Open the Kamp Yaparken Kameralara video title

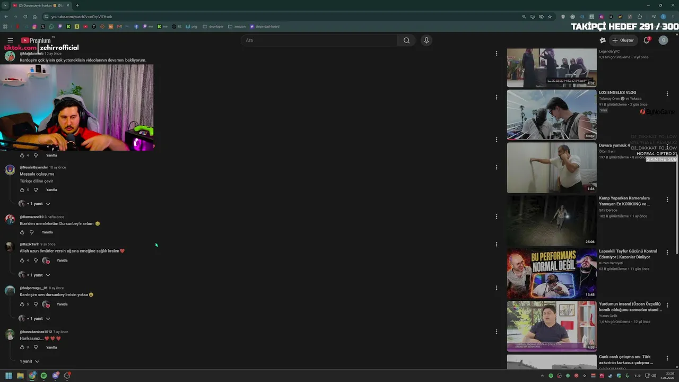click(x=624, y=201)
